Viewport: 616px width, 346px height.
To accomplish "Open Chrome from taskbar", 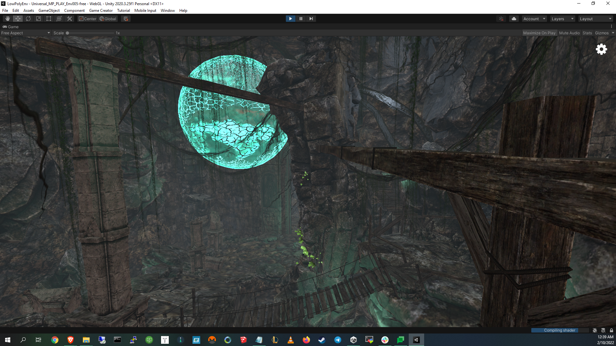I will click(x=55, y=340).
